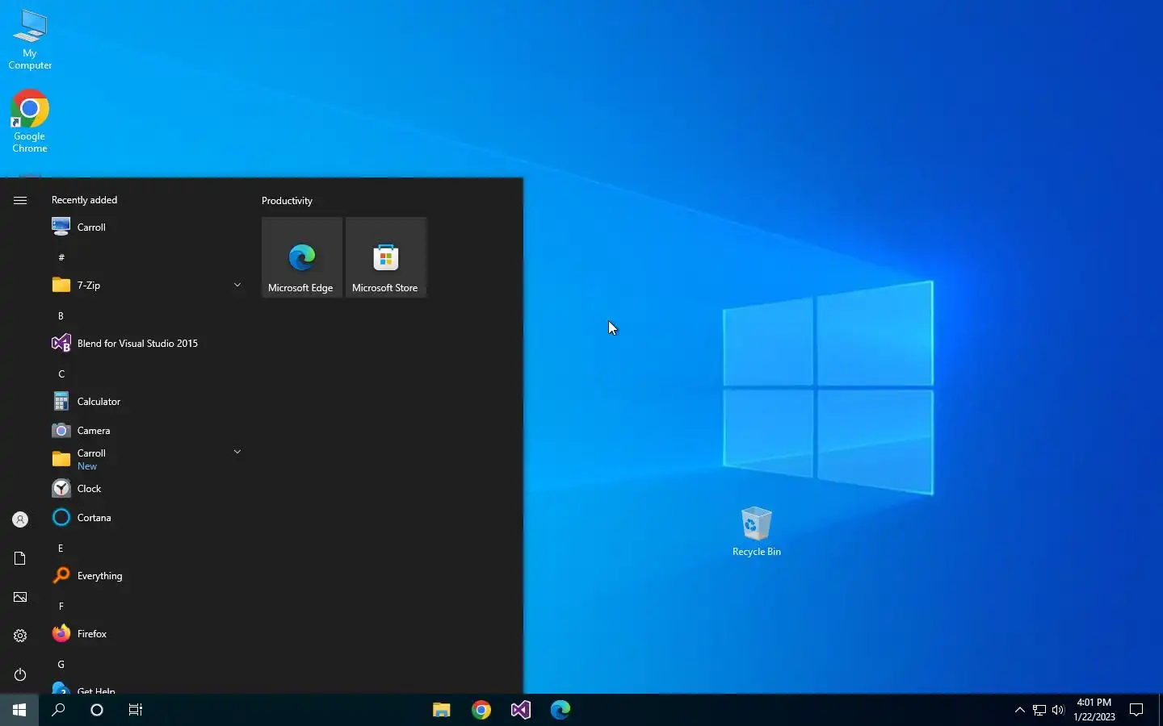1163x726 pixels.
Task: Open File Explorer from taskbar
Action: [x=441, y=710]
